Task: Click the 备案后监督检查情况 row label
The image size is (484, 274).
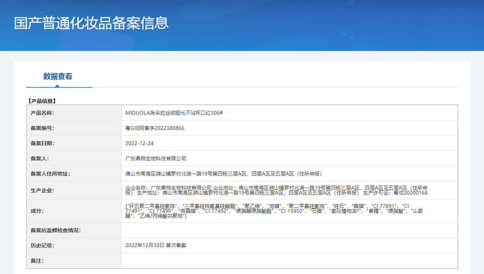Action: click(56, 230)
